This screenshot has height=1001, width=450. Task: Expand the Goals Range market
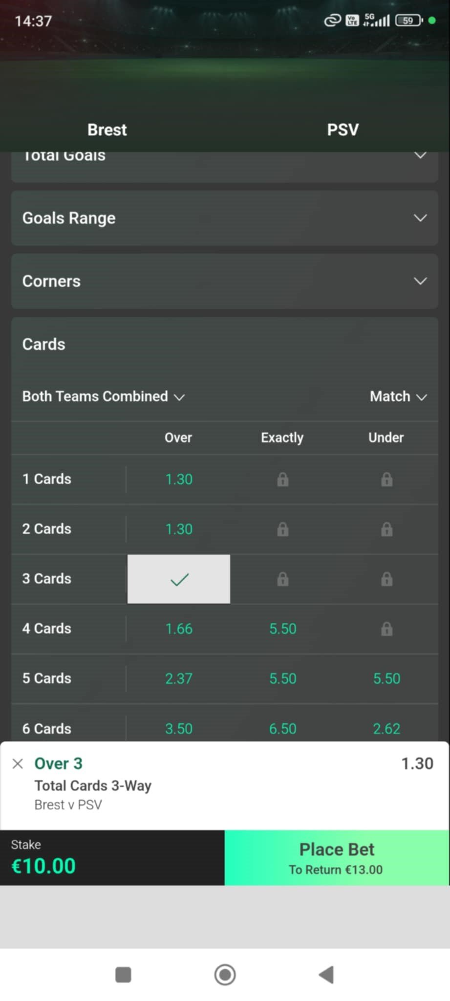tap(224, 218)
